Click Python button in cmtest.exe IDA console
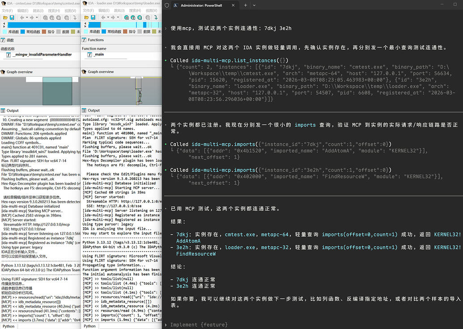The width and height of the screenshot is (463, 329). 8,326
